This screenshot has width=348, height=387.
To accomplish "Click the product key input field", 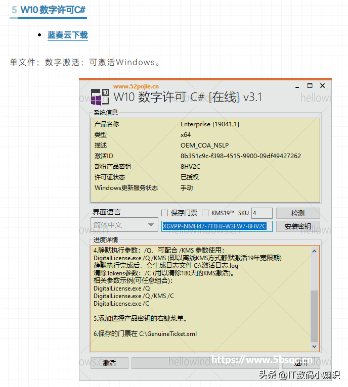I will tap(217, 226).
